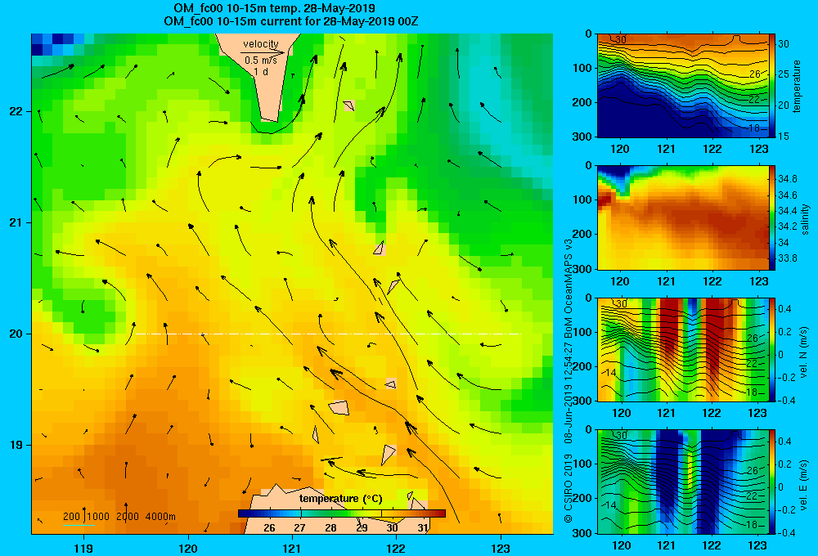Click tick label 26 under main map colorbar

click(269, 528)
